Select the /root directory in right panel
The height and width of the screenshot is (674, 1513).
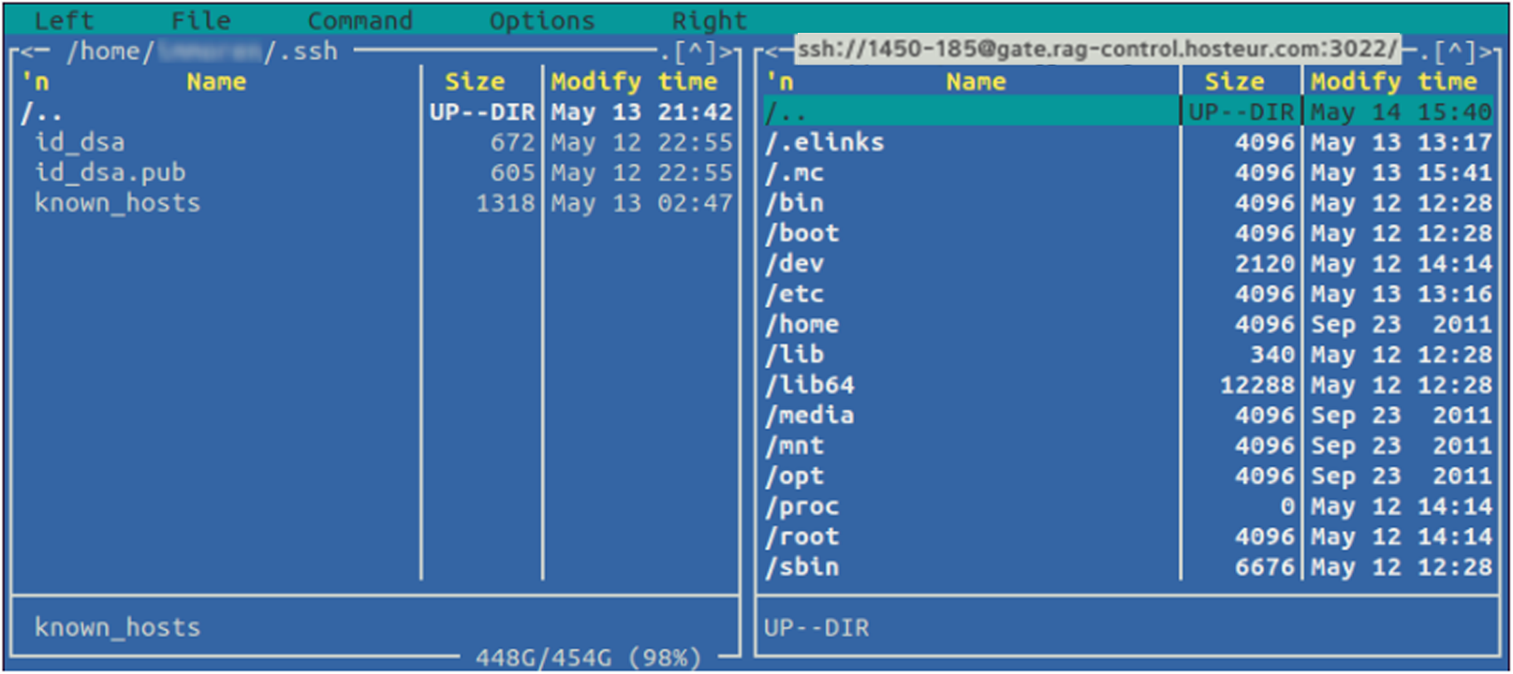pyautogui.click(x=802, y=537)
